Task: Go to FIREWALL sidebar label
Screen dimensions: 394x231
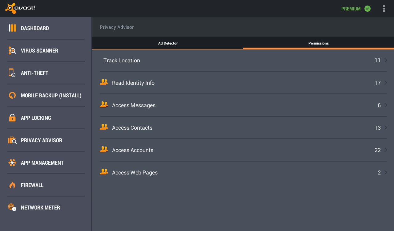Action: [32, 185]
